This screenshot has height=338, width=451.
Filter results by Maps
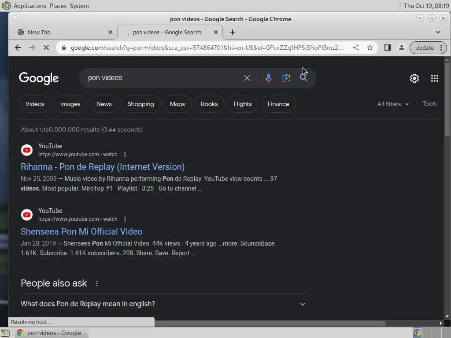click(177, 104)
